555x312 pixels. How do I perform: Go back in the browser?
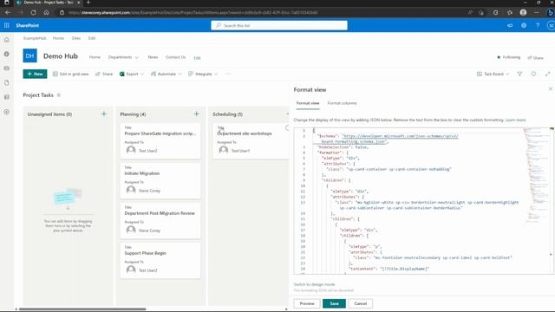(8, 12)
